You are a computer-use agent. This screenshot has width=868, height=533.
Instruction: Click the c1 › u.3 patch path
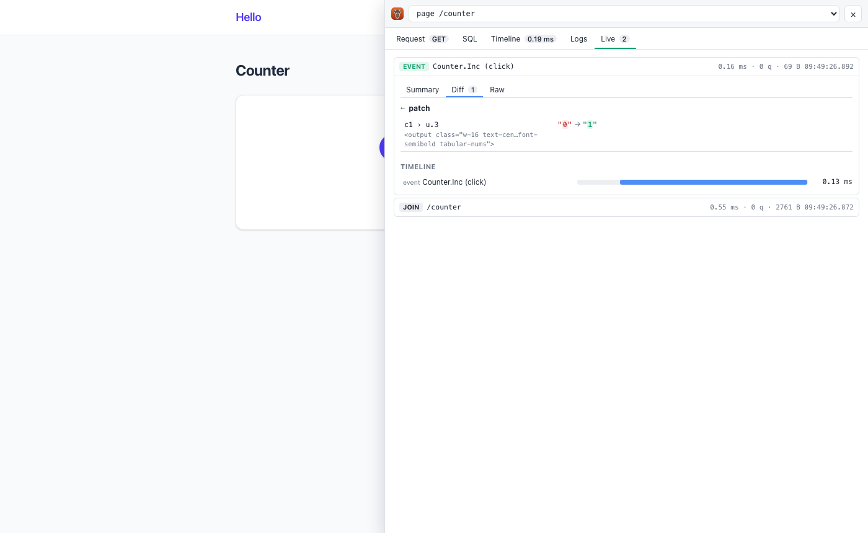422,125
